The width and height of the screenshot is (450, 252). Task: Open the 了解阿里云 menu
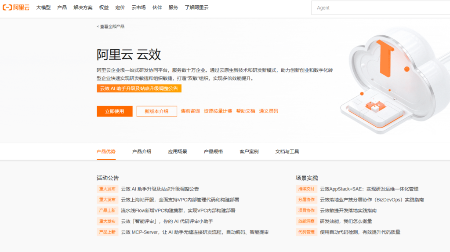pyautogui.click(x=196, y=7)
